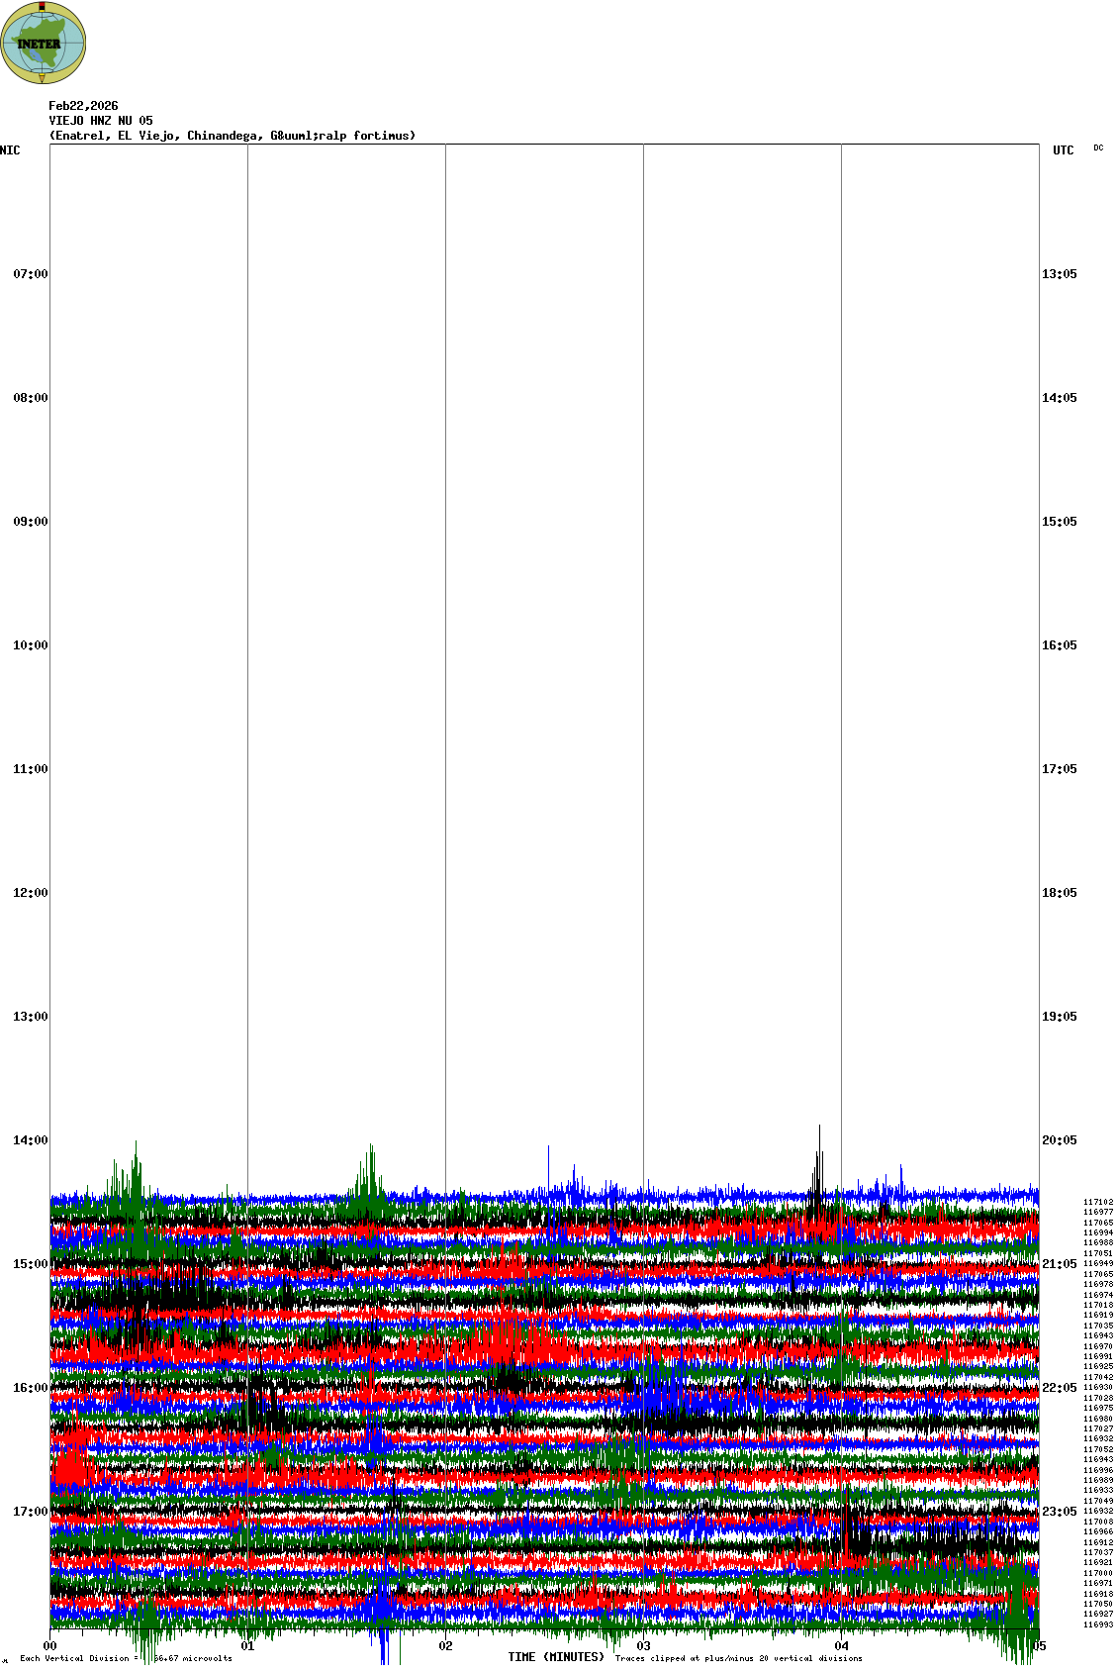Click the TIME (MINUTES) axis title
This screenshot has height=1672, width=1118.
pos(556,1657)
